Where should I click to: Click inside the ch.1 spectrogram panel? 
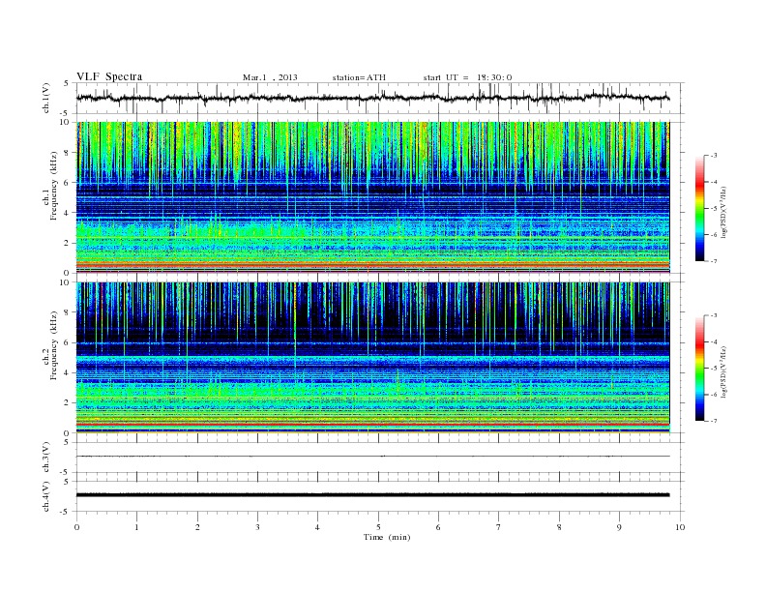(x=372, y=197)
